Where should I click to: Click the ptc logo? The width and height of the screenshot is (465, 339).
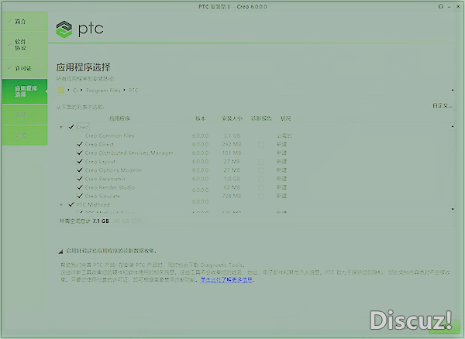pos(80,29)
